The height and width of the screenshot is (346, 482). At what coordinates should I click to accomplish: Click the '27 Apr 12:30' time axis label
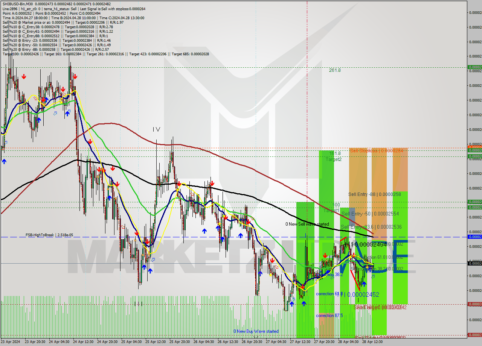pos(300,342)
